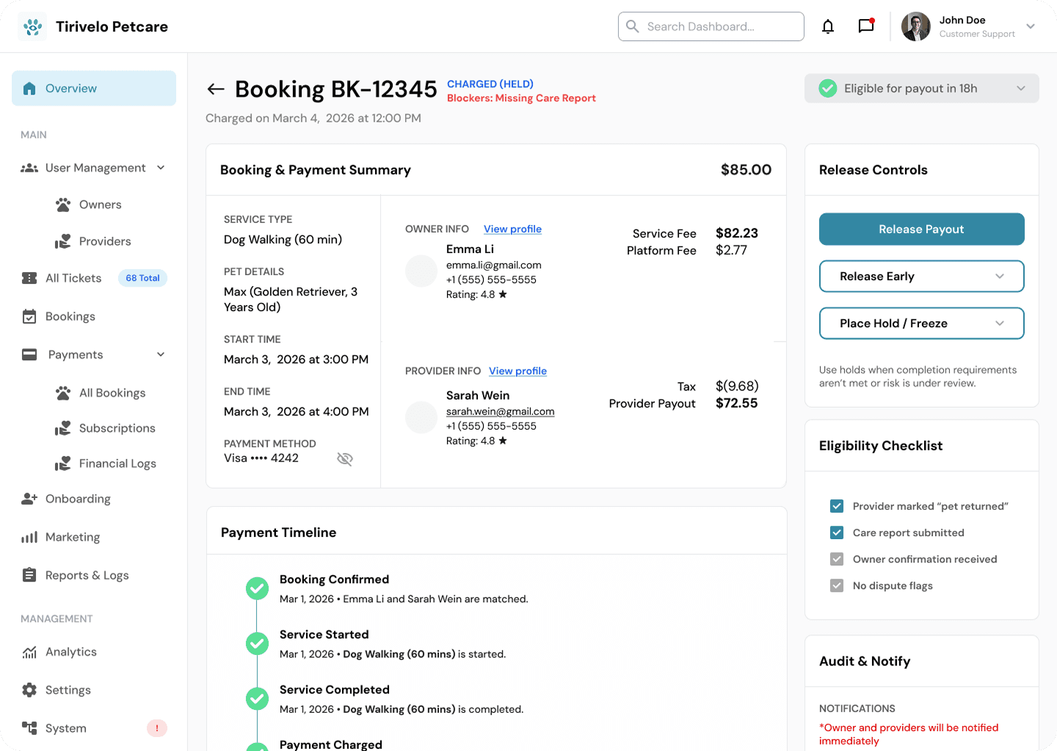Open Emma Li's View profile link
This screenshot has height=751, width=1057.
(x=512, y=229)
